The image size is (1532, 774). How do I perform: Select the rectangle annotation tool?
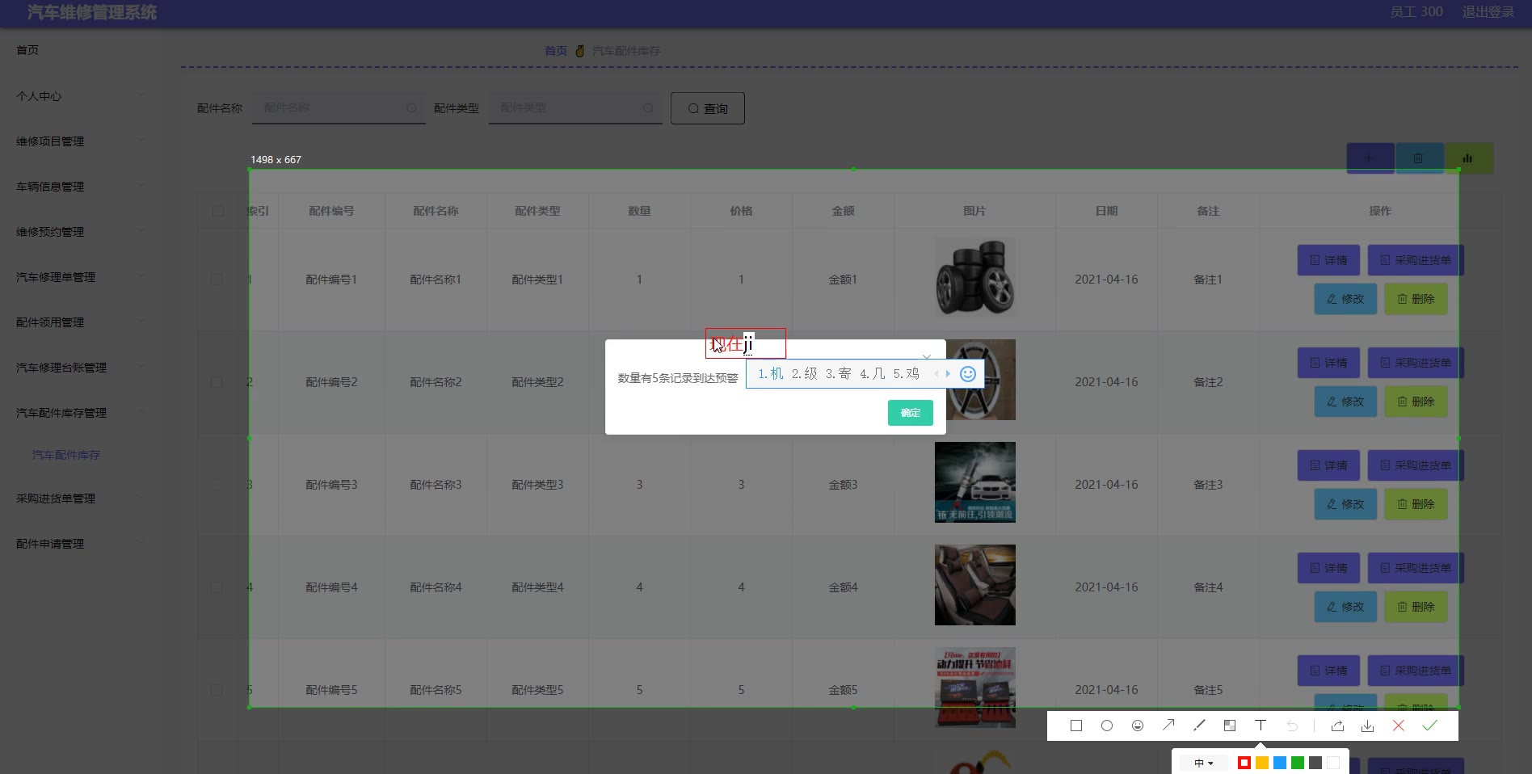1075,726
